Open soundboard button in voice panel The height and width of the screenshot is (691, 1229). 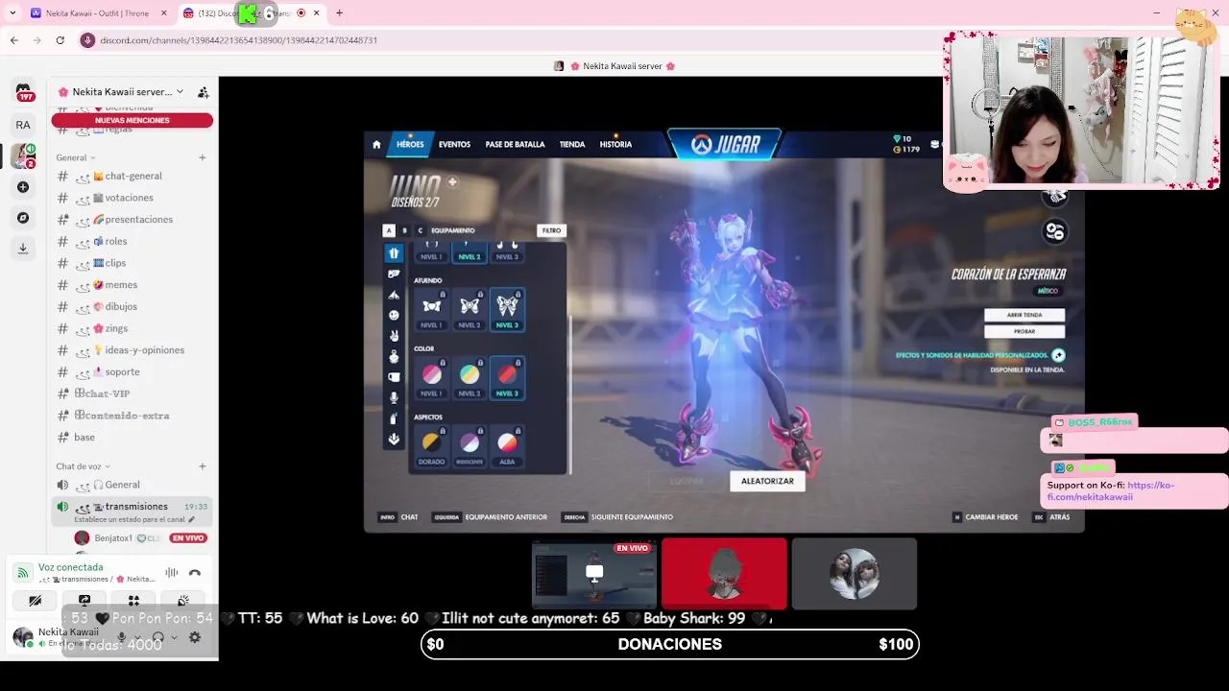182,601
